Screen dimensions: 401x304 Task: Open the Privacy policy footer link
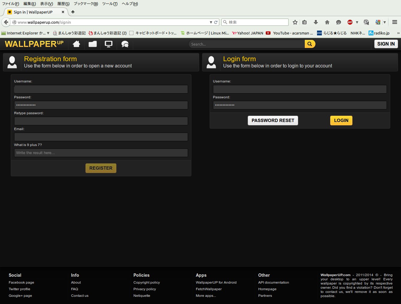point(145,289)
